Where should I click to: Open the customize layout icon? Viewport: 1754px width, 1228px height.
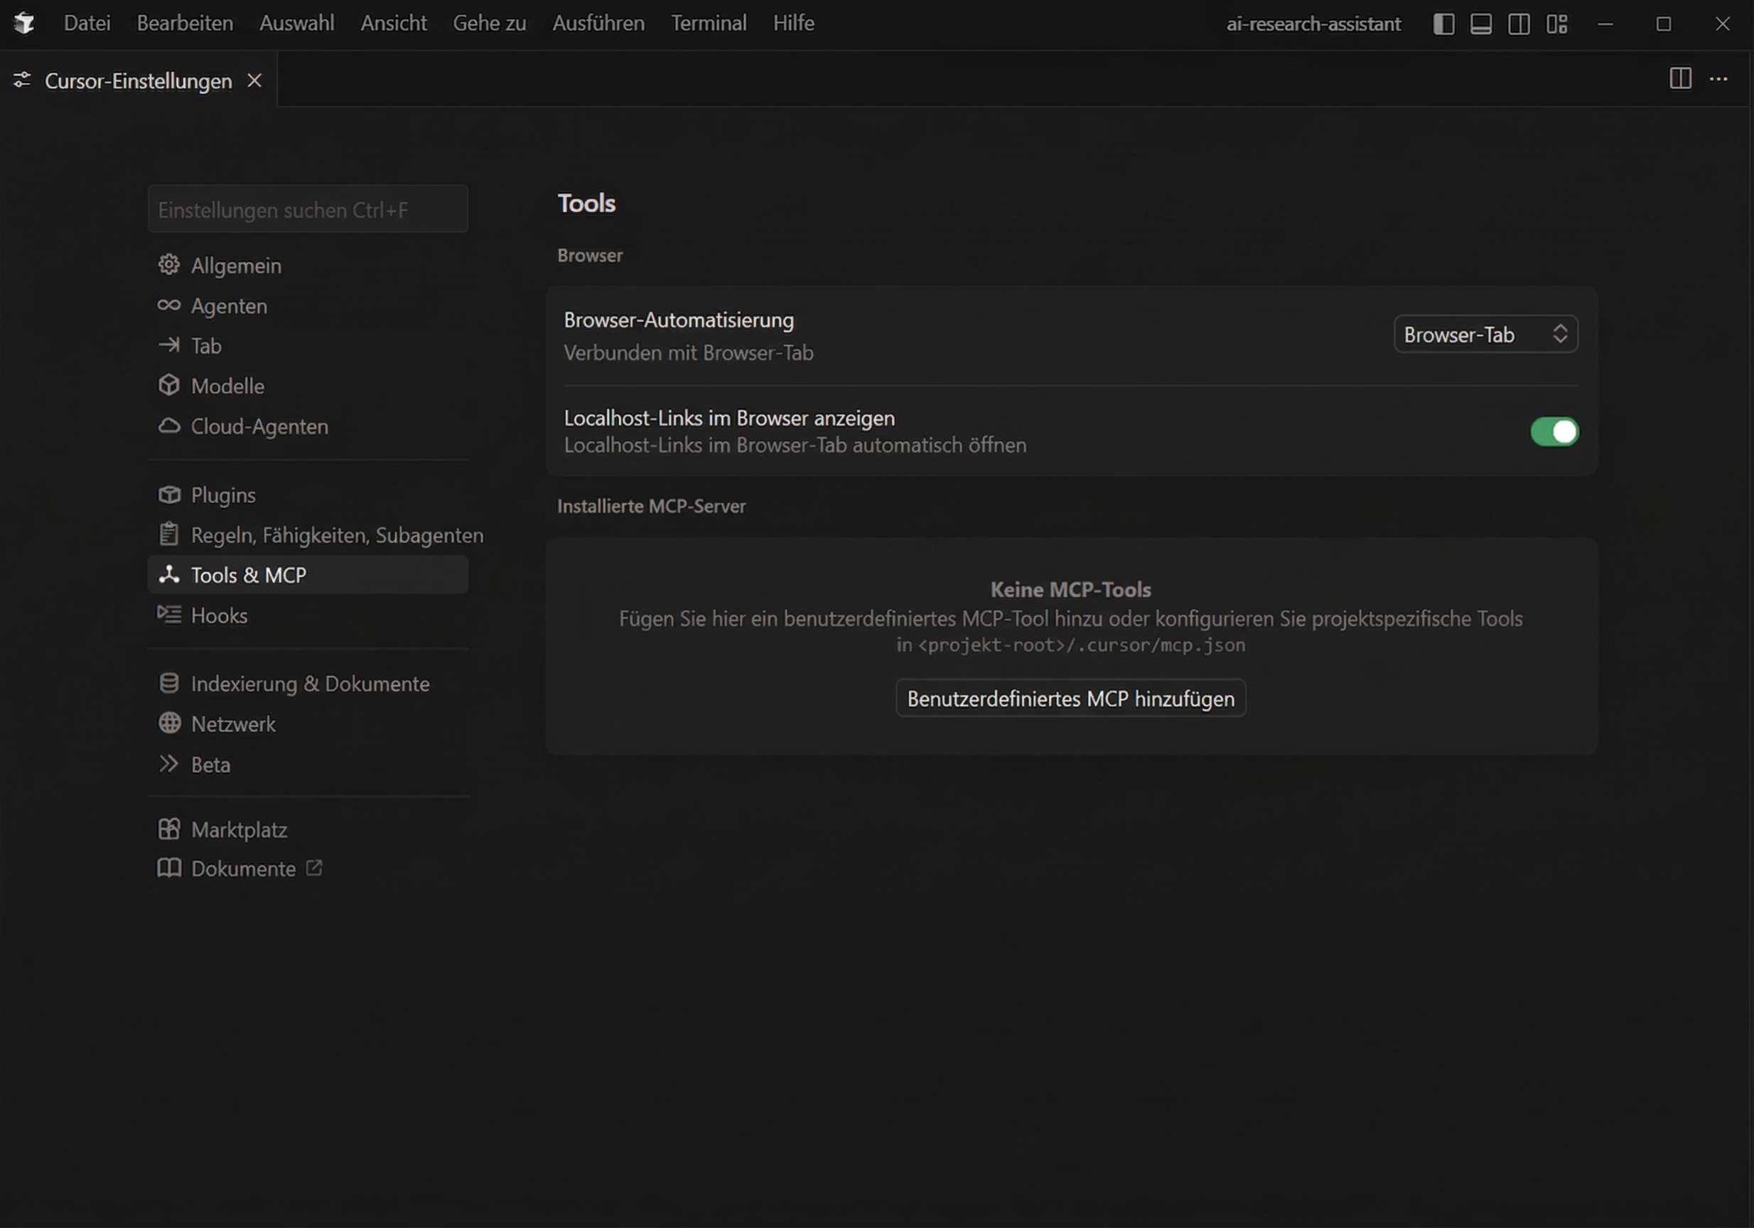click(1557, 23)
